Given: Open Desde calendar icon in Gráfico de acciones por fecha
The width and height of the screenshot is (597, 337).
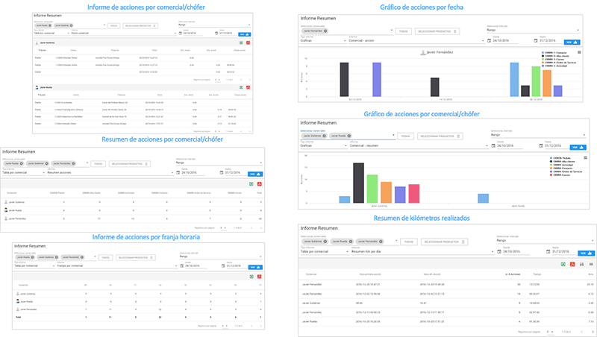Looking at the screenshot, I should point(490,40).
